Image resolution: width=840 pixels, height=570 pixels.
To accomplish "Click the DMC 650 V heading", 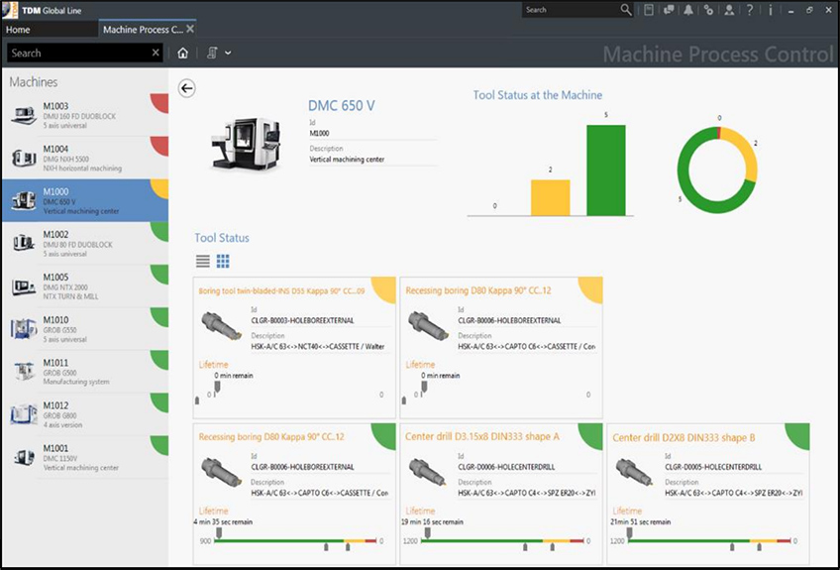I will (341, 106).
